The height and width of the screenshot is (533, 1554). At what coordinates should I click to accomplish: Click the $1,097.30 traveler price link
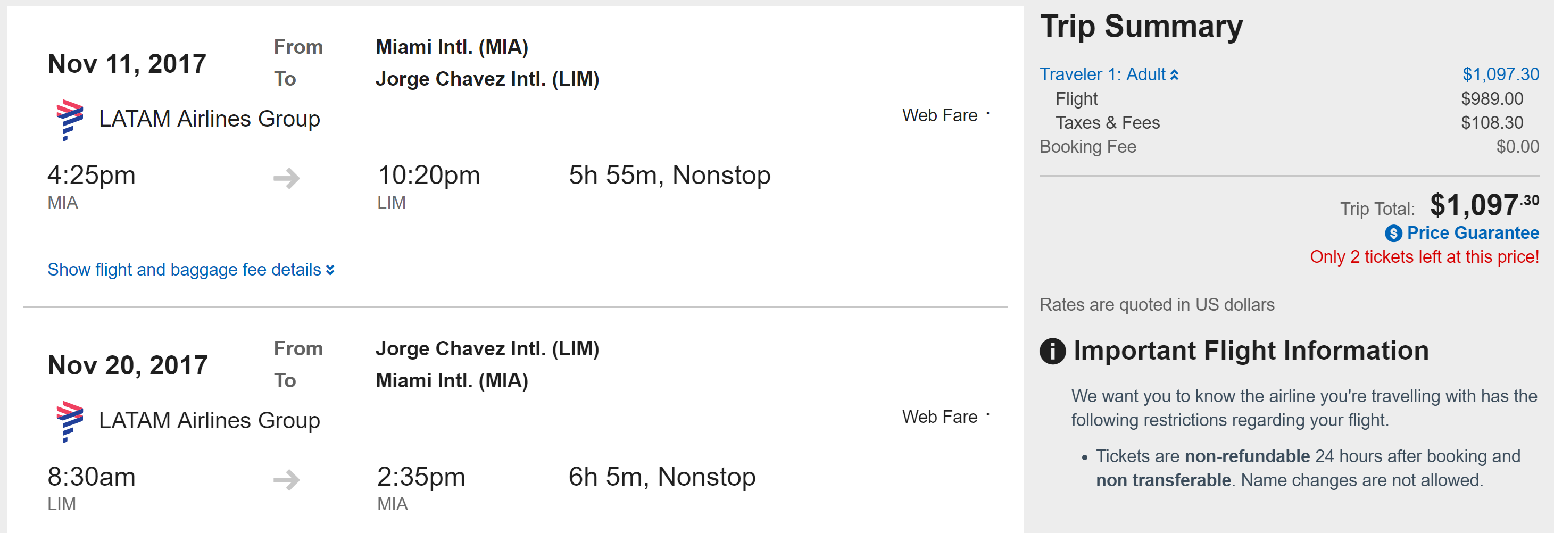tap(1500, 74)
